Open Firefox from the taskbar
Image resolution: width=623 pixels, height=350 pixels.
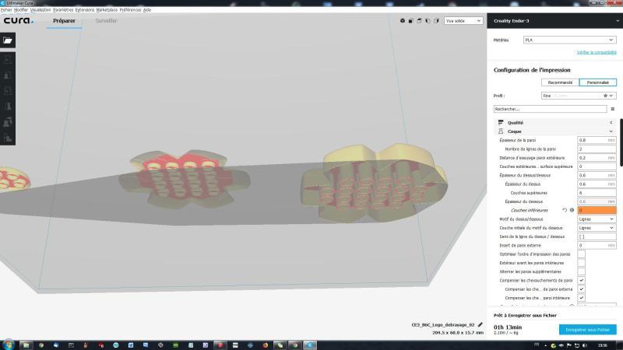[x=265, y=345]
